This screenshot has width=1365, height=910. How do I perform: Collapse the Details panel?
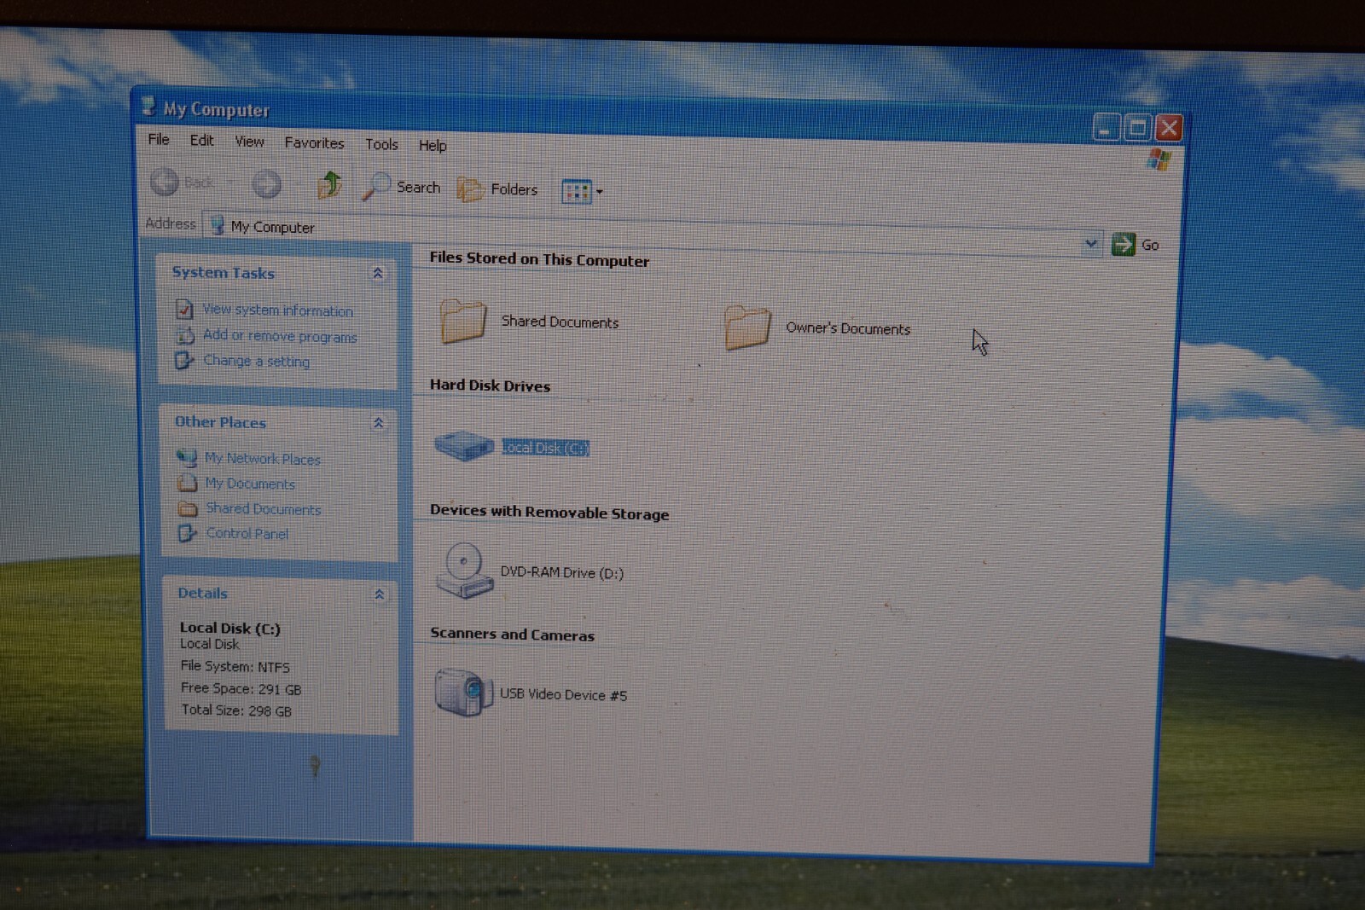tap(379, 594)
